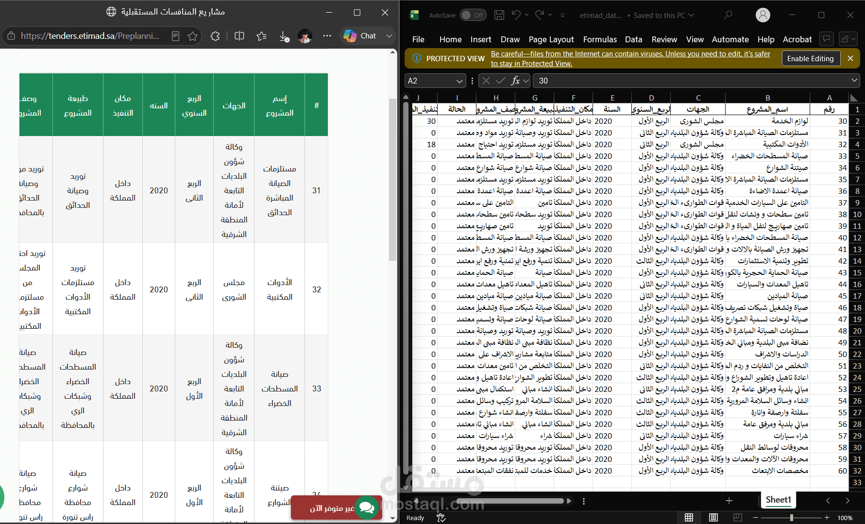Click the Excel accessibility checker status icon

(x=441, y=518)
